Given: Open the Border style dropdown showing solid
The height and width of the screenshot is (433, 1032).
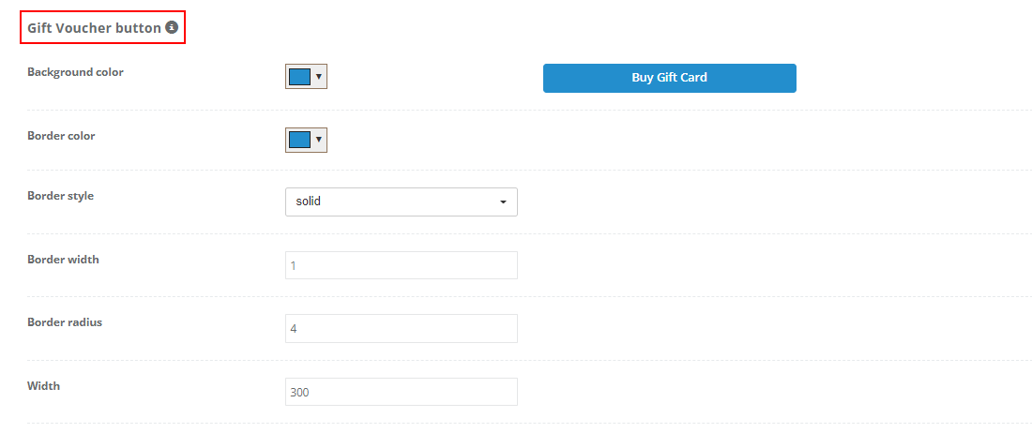Looking at the screenshot, I should point(402,202).
